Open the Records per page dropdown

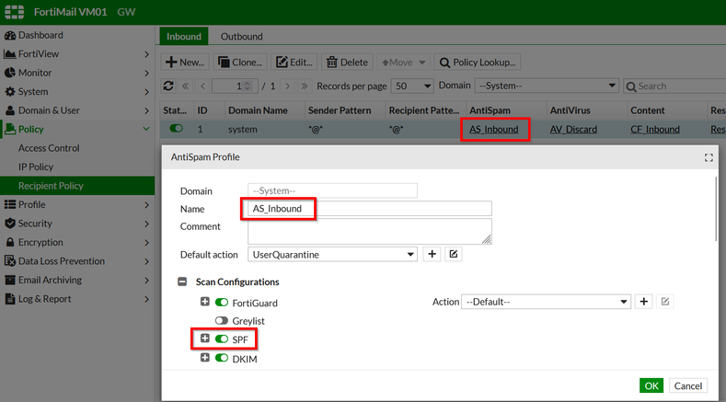tap(412, 86)
